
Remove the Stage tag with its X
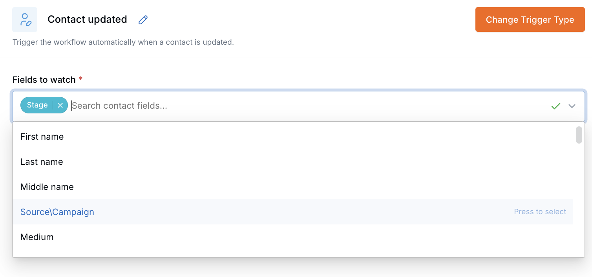(60, 105)
